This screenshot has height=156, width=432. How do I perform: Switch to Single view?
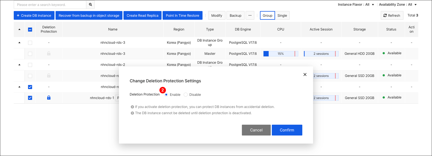tap(282, 15)
